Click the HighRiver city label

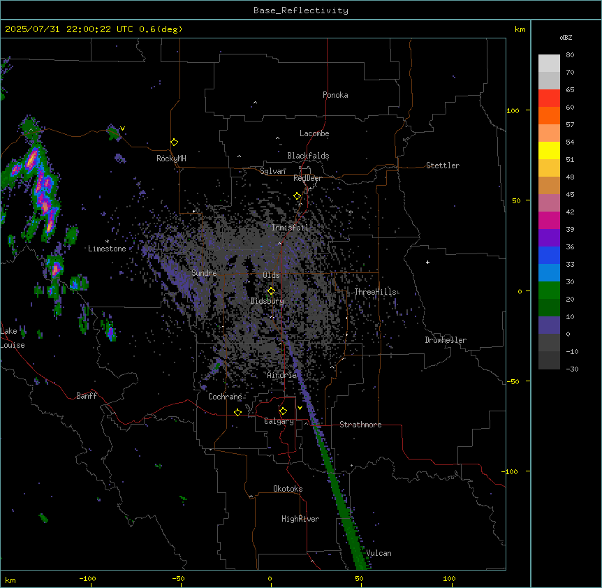coord(300,519)
